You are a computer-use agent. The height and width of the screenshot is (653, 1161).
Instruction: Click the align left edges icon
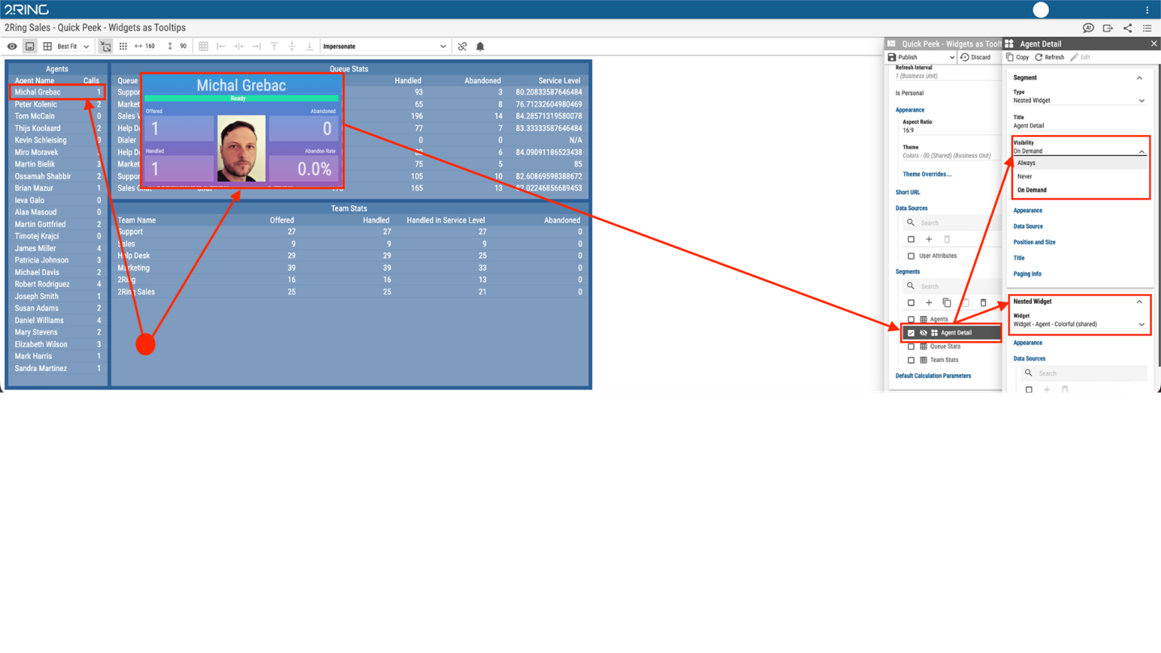[x=221, y=47]
